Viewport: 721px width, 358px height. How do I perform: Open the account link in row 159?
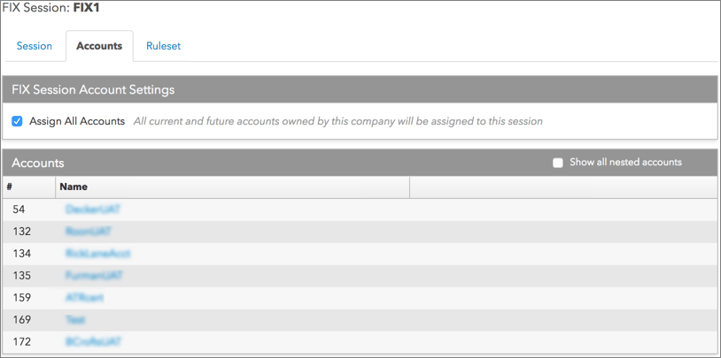click(x=85, y=297)
